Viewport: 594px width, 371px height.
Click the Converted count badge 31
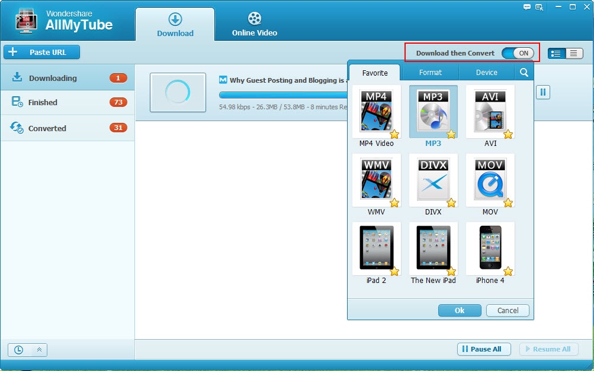pyautogui.click(x=118, y=128)
